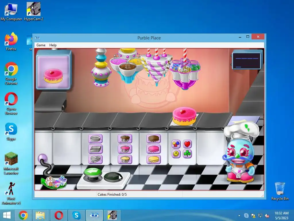This screenshot has width=294, height=221.
Task: Open the Pivot Animator v5 shortcut
Action: 11,193
